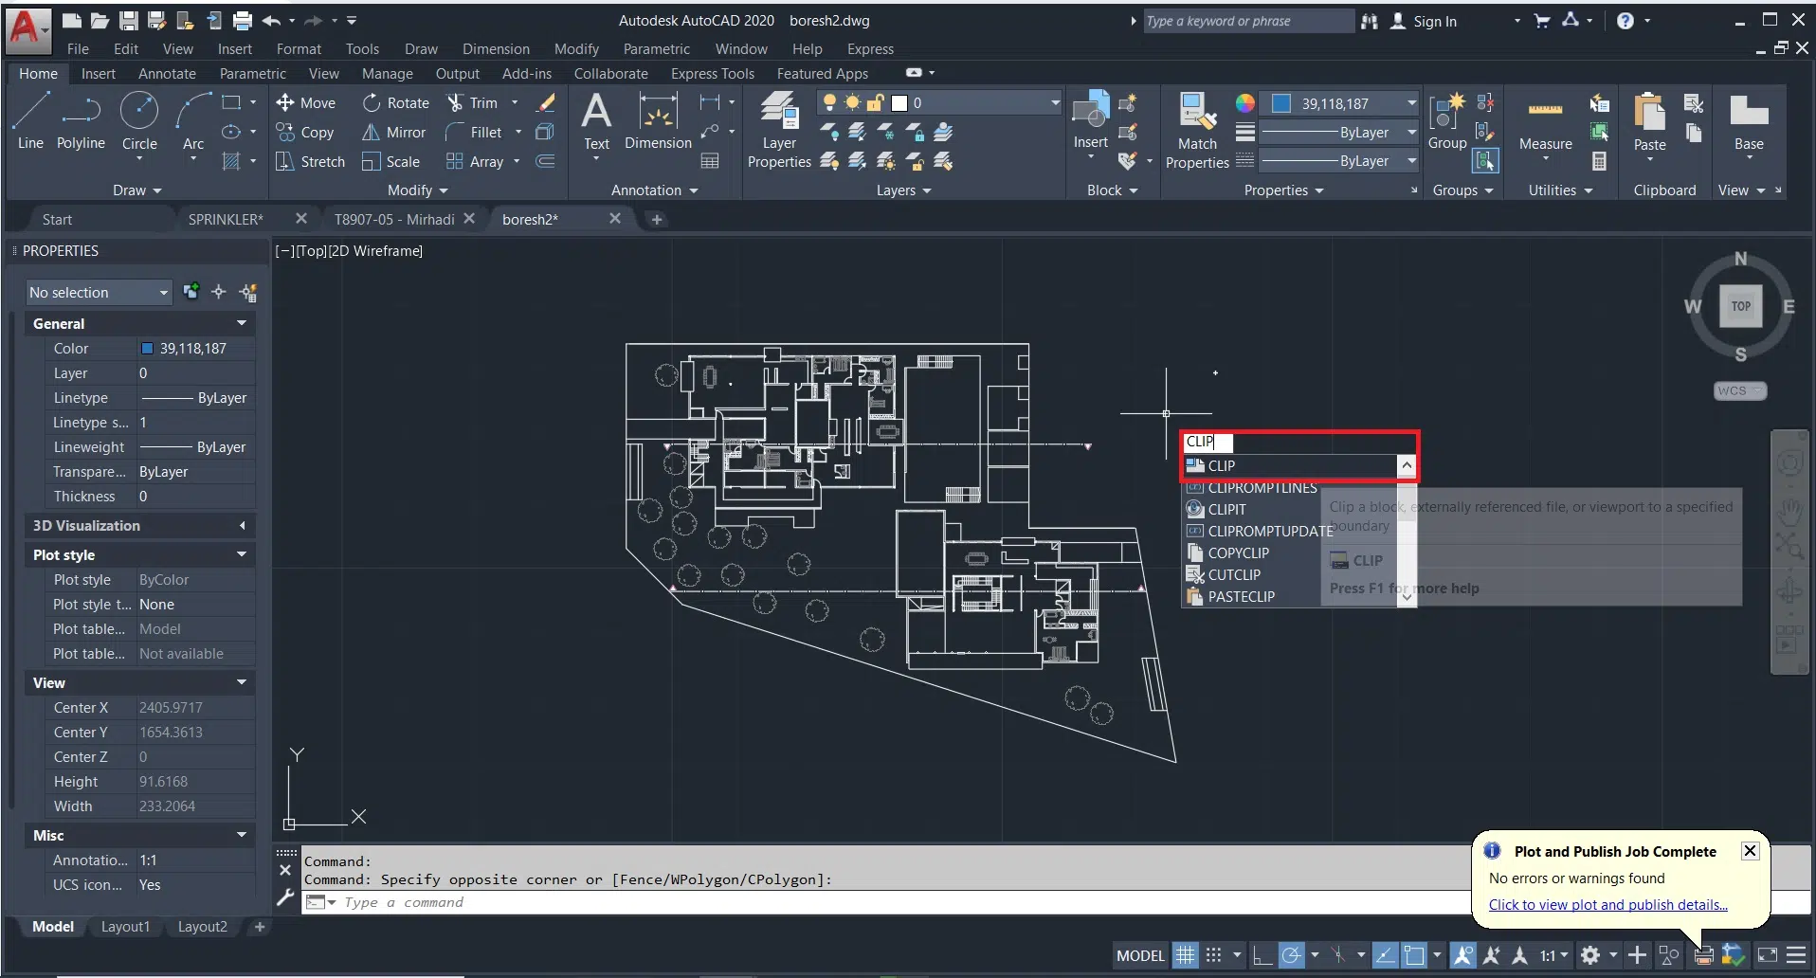The height and width of the screenshot is (978, 1816).
Task: Click the Rotate tool icon
Action: pos(372,102)
